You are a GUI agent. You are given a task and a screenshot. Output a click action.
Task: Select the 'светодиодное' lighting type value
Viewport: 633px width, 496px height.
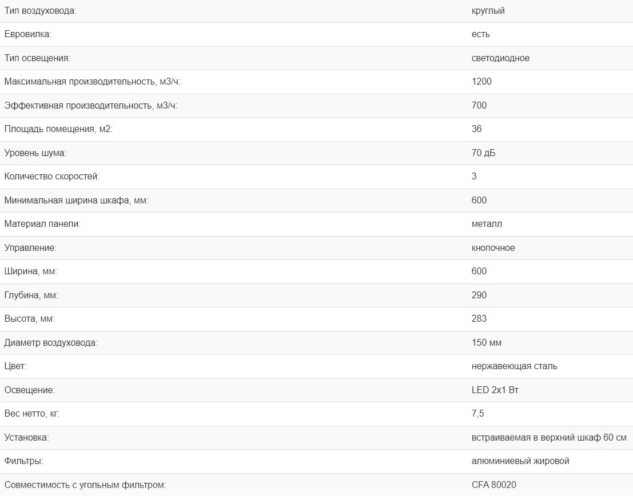(500, 58)
